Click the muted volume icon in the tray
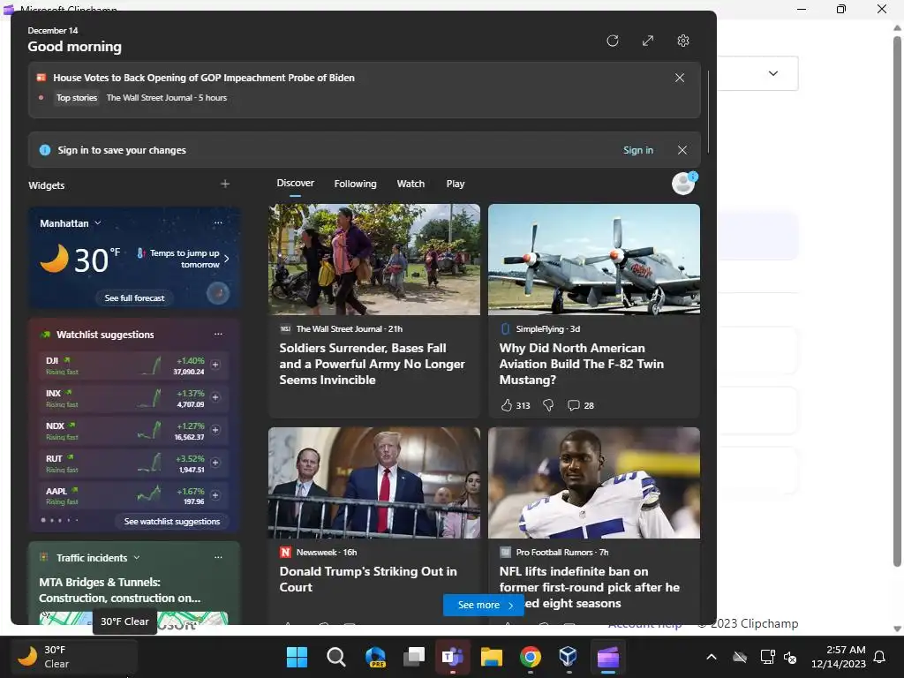This screenshot has width=904, height=678. (x=790, y=657)
